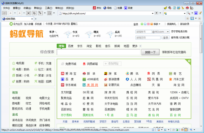Stop loading with the X toolbar button

pyautogui.click(x=29, y=13)
